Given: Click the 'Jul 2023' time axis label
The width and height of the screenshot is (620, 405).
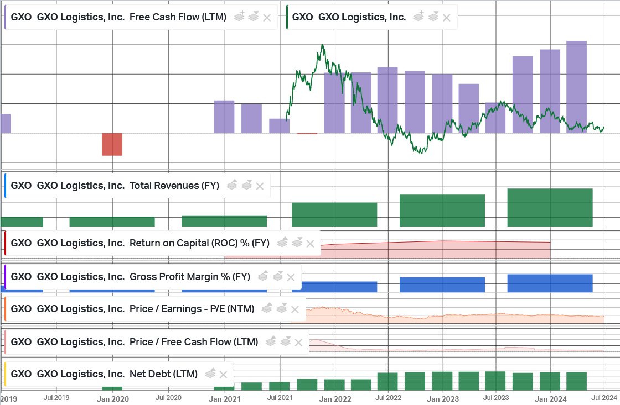Looking at the screenshot, I should click(x=496, y=398).
